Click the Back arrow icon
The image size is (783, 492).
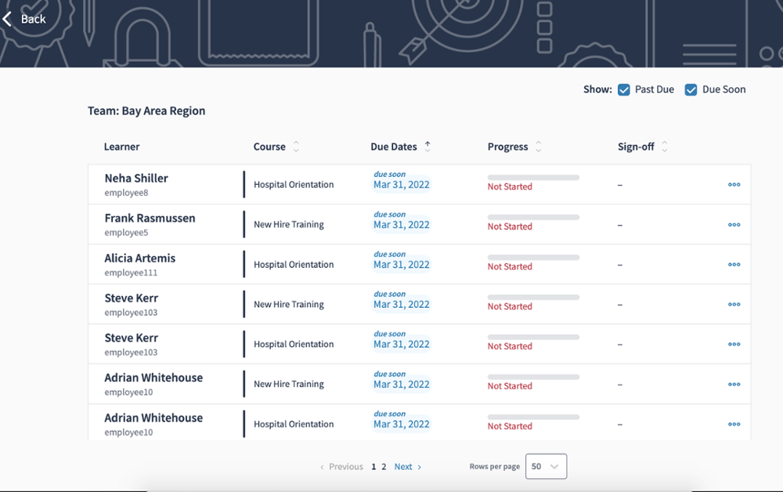[8, 19]
